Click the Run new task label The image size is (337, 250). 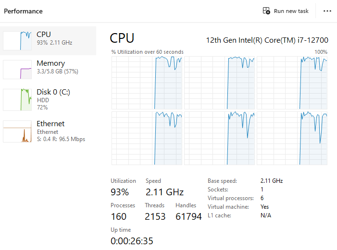pyautogui.click(x=291, y=11)
